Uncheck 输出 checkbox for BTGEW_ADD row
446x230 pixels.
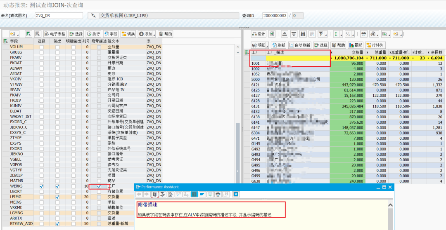pos(57,224)
